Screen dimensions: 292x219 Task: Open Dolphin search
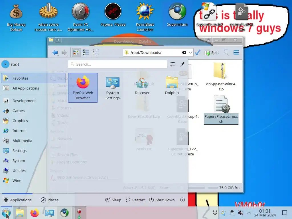point(226,52)
